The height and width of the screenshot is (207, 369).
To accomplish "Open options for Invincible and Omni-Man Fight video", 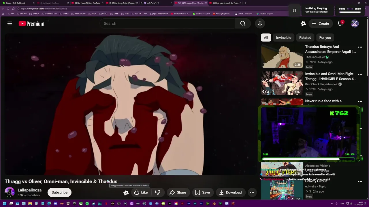I will tap(360, 74).
